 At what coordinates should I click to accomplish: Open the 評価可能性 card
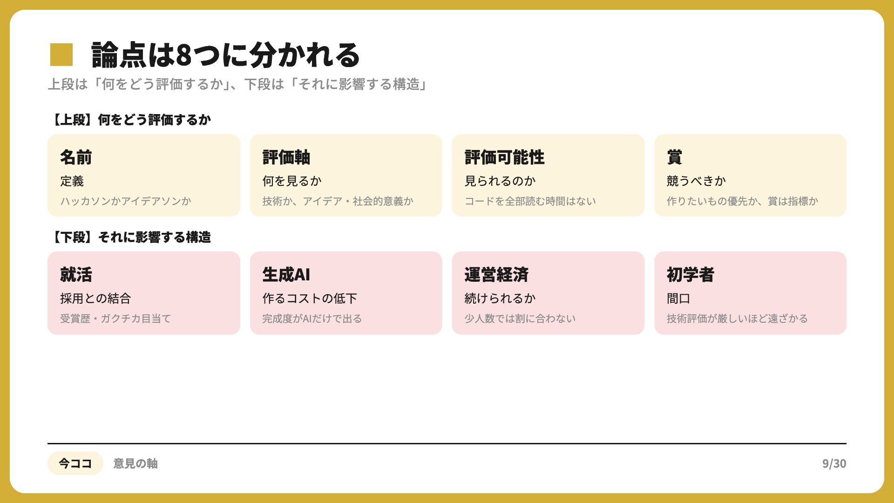point(548,176)
